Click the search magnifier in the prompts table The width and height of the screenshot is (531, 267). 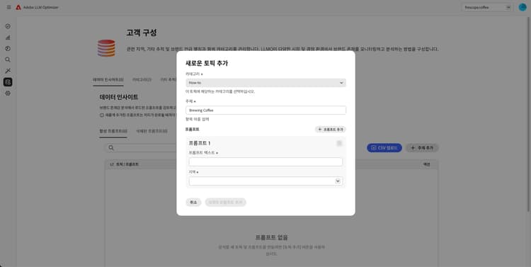pos(111,148)
